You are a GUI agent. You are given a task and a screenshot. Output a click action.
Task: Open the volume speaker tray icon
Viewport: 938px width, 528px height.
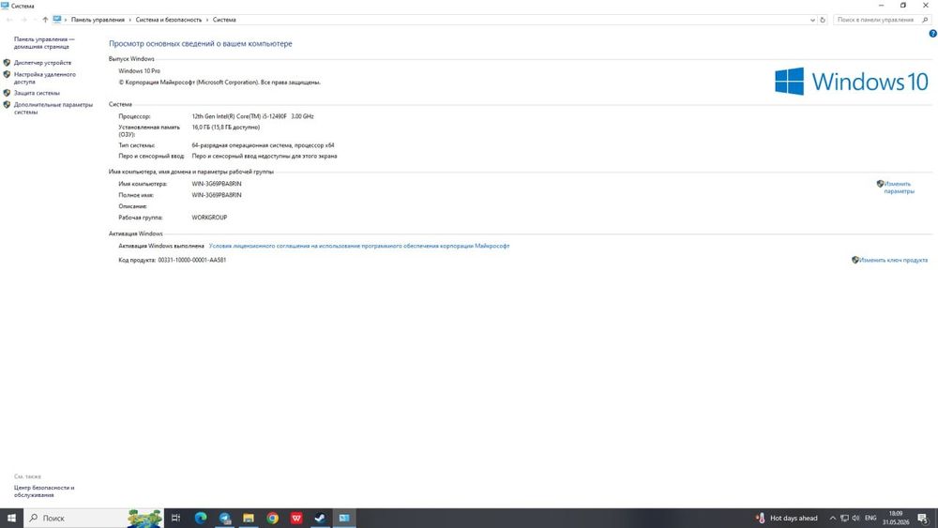click(855, 518)
